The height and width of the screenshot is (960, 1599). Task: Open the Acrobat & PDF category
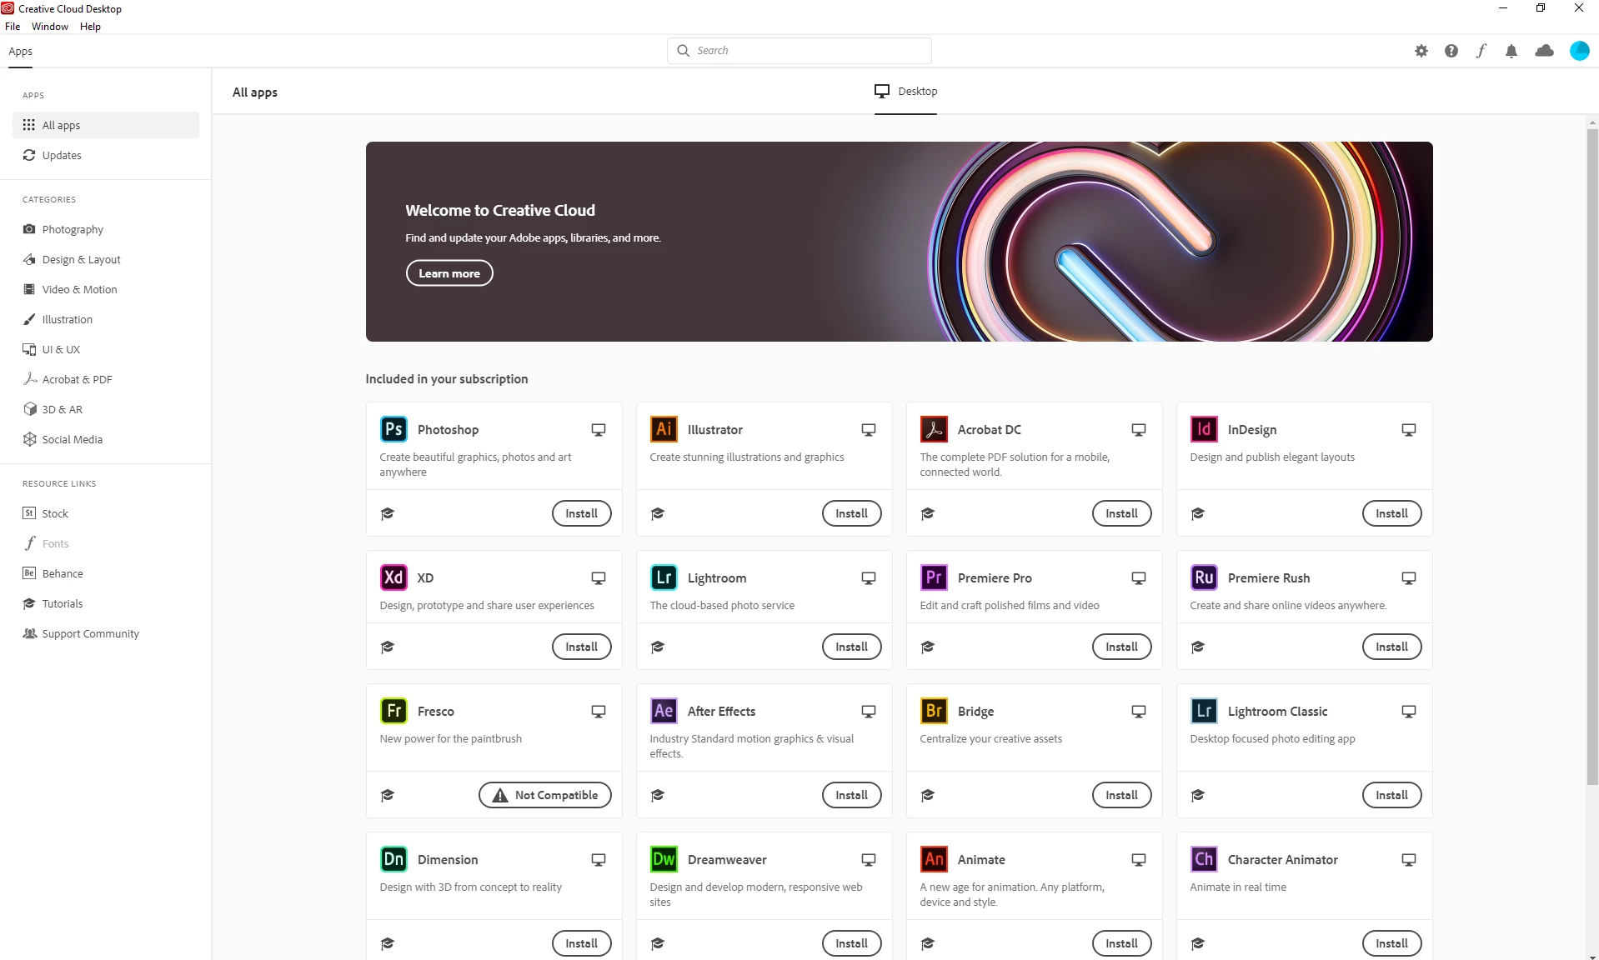pos(106,379)
